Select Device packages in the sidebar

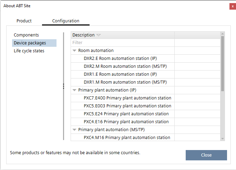[30, 43]
